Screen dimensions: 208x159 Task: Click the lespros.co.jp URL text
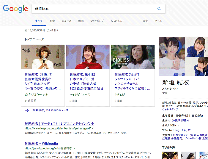(58, 128)
